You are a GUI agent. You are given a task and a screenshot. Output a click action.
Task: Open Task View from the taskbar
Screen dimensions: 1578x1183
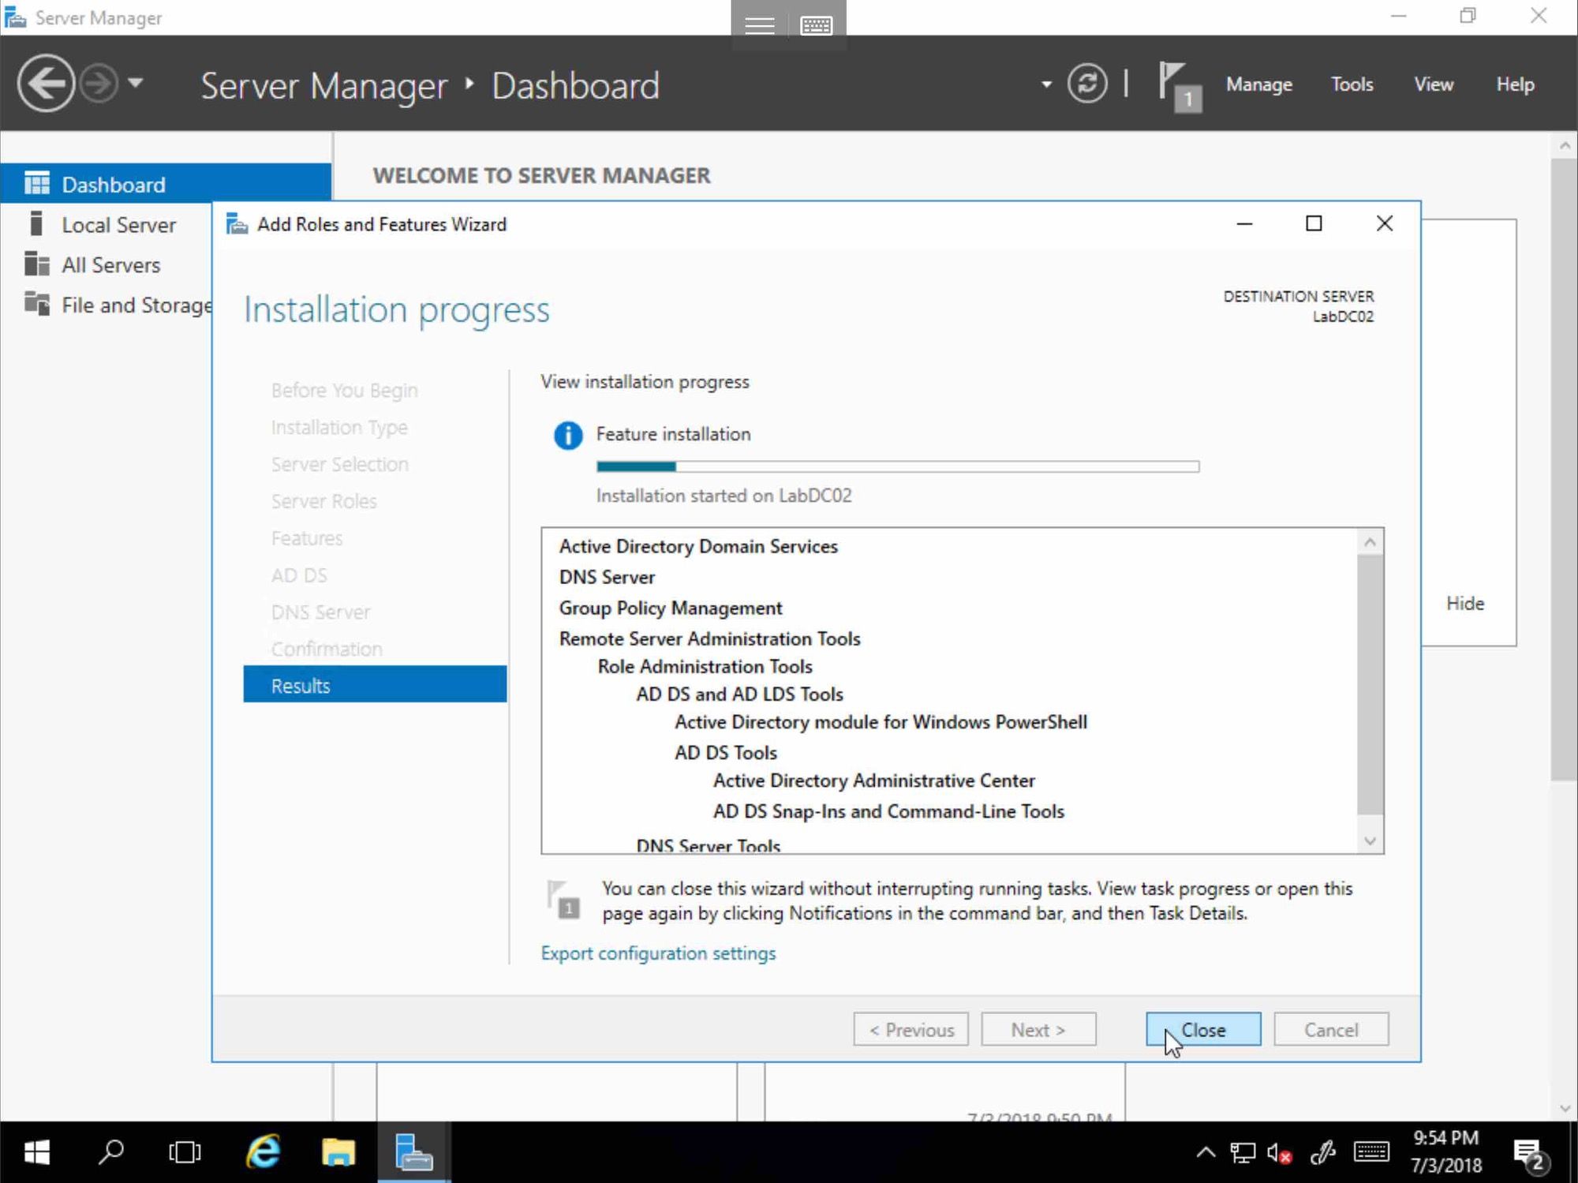pyautogui.click(x=185, y=1152)
